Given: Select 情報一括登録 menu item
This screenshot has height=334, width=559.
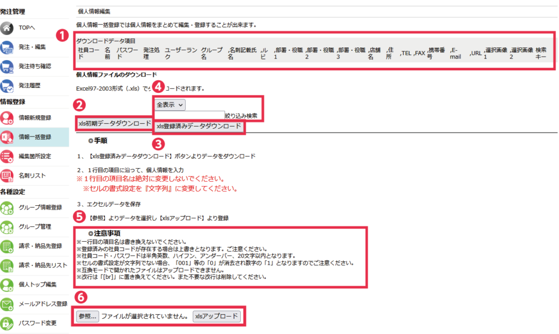Looking at the screenshot, I should (x=35, y=137).
